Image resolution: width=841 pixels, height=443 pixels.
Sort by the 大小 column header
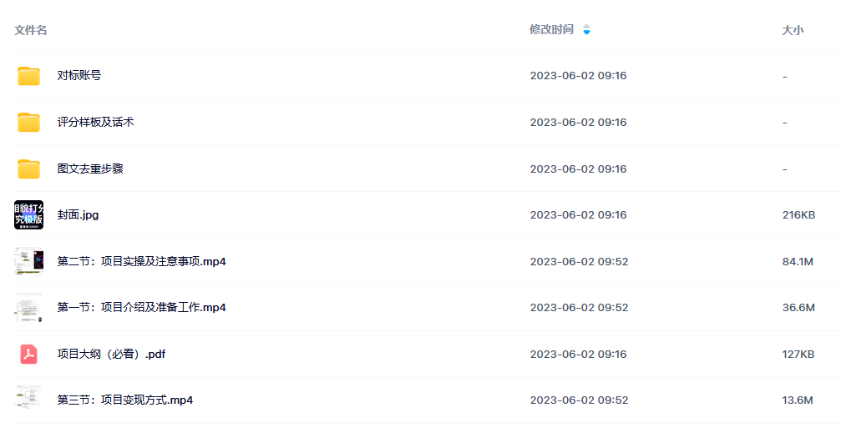coord(793,30)
